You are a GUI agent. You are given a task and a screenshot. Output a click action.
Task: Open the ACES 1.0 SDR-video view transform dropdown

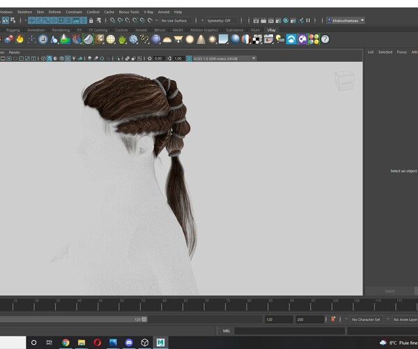pos(224,59)
